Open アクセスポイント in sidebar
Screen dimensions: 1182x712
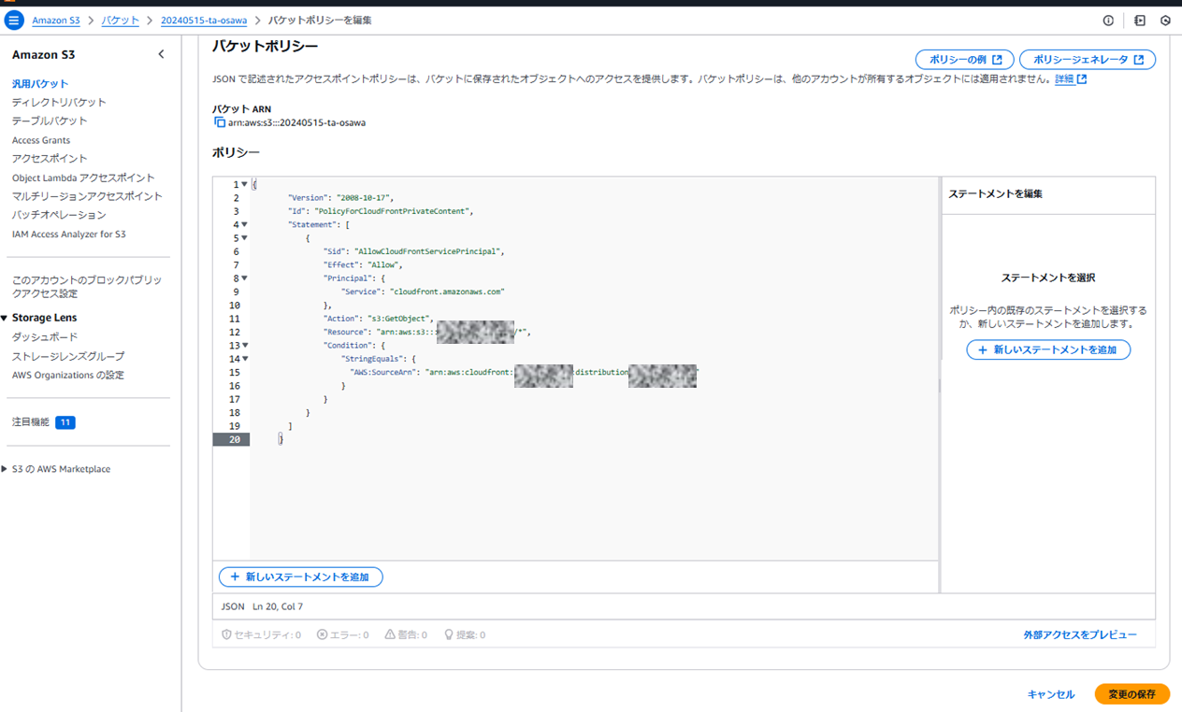[50, 159]
